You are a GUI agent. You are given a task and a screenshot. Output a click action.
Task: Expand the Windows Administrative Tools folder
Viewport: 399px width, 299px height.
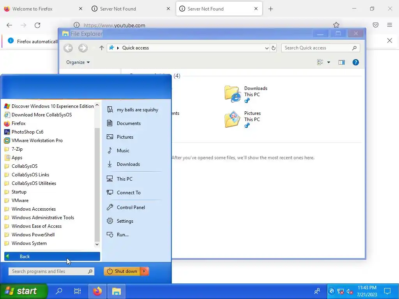coord(39,218)
